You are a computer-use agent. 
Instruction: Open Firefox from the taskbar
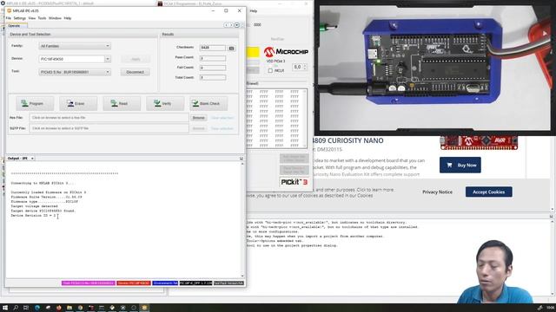tap(59, 308)
